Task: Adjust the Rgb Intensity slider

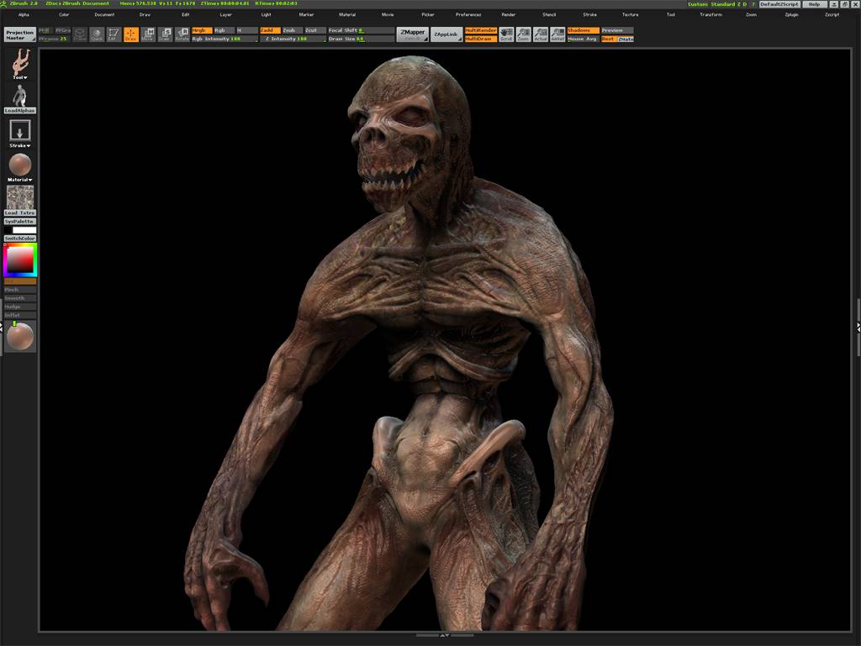Action: [224, 39]
